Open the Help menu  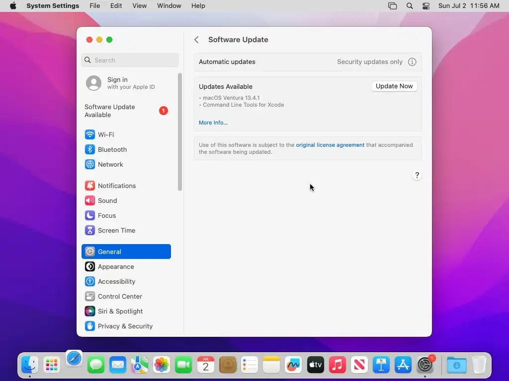(x=198, y=6)
